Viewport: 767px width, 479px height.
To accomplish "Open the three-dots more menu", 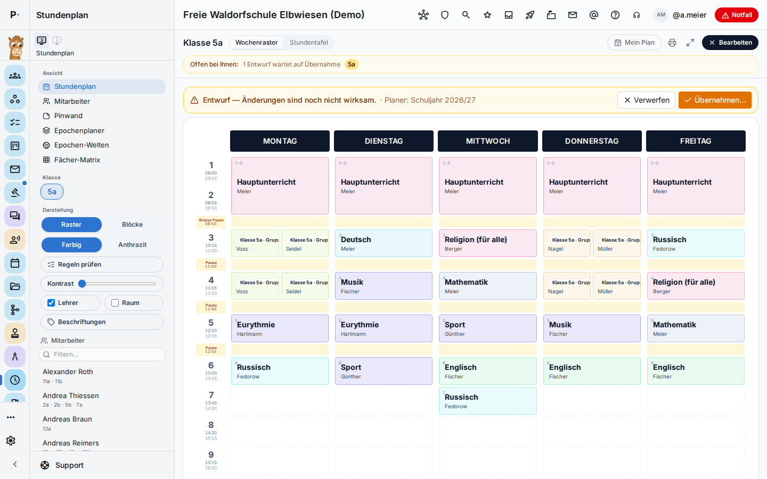I will pos(11,417).
